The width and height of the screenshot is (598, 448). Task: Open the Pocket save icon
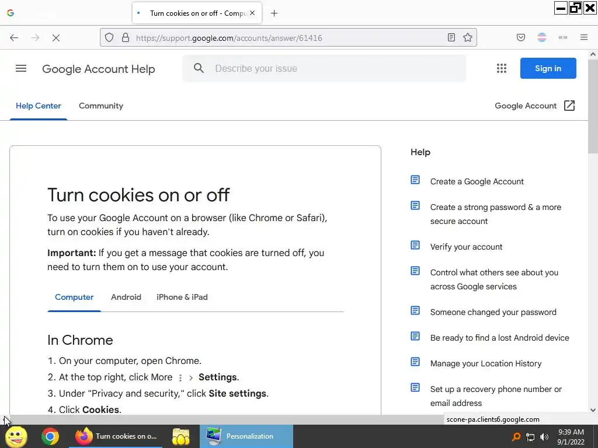521,37
